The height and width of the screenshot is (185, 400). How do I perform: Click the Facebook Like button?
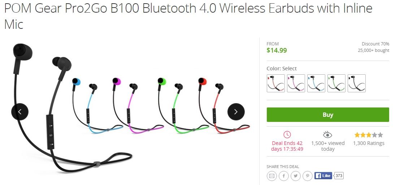(x=323, y=176)
